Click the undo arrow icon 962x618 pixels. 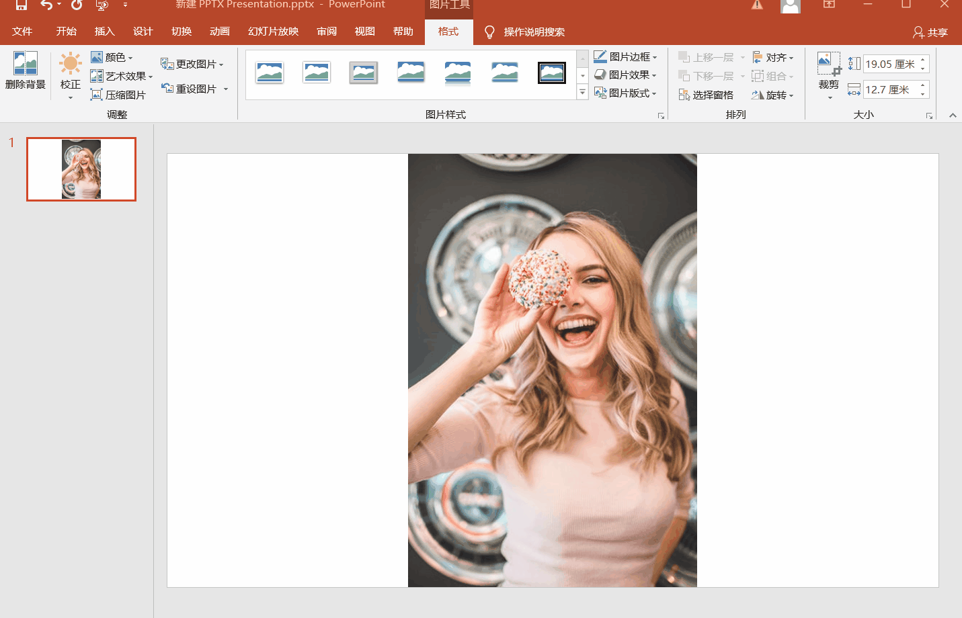[x=46, y=5]
